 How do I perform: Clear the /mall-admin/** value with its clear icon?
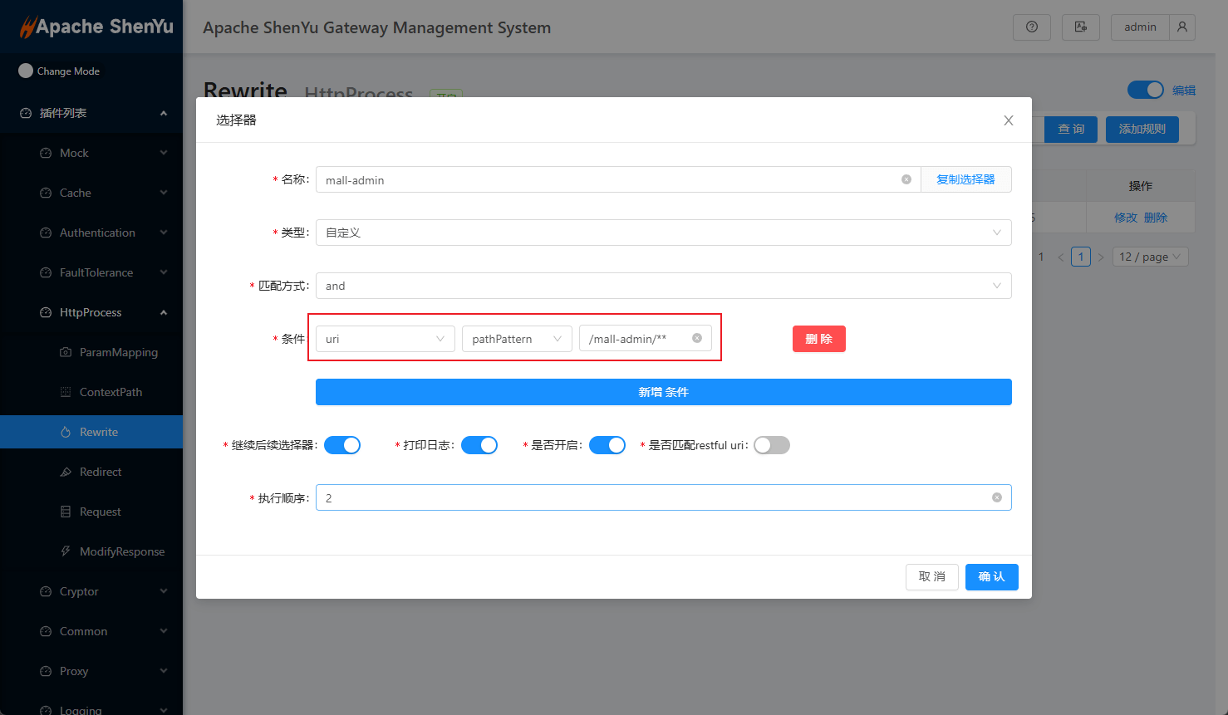(x=697, y=338)
